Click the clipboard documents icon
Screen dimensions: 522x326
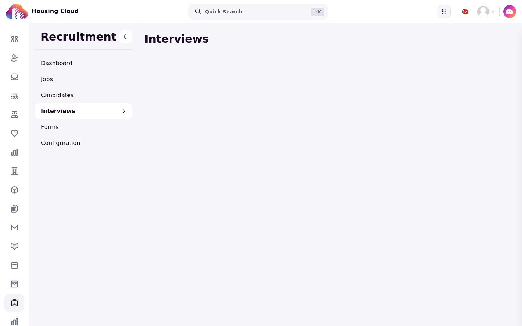[14, 209]
